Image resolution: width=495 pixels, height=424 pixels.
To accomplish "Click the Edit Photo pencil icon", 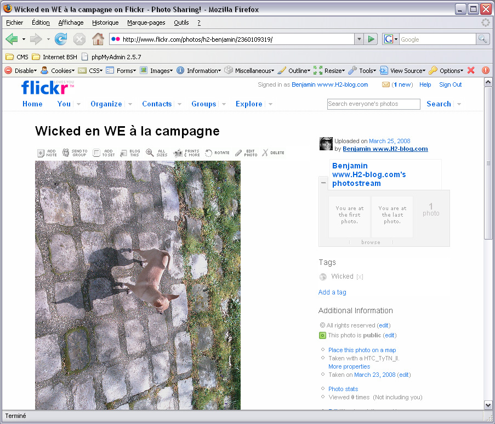I will click(x=238, y=153).
